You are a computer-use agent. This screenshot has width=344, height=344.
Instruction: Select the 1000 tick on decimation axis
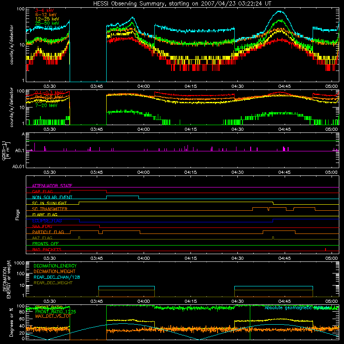point(19,263)
